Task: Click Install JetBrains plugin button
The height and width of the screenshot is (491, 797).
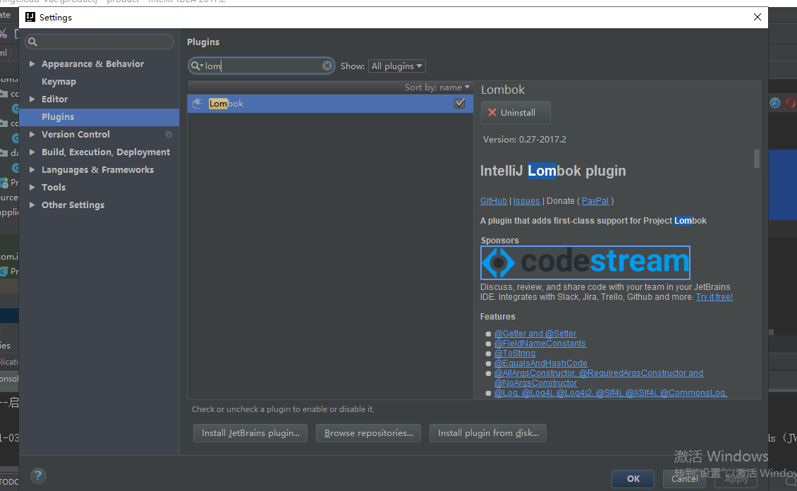Action: [250, 433]
